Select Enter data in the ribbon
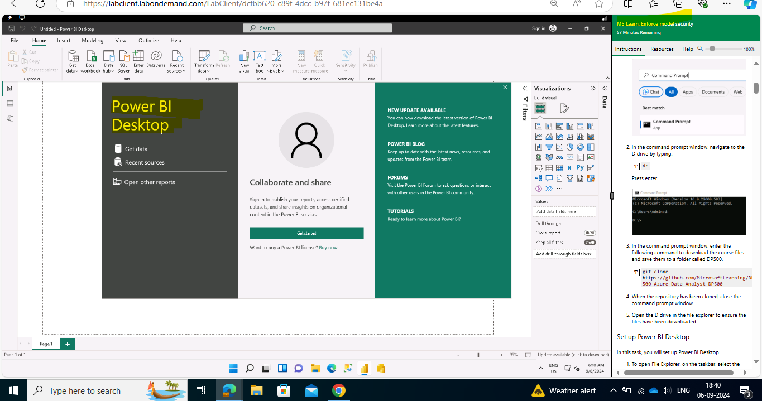 point(138,61)
